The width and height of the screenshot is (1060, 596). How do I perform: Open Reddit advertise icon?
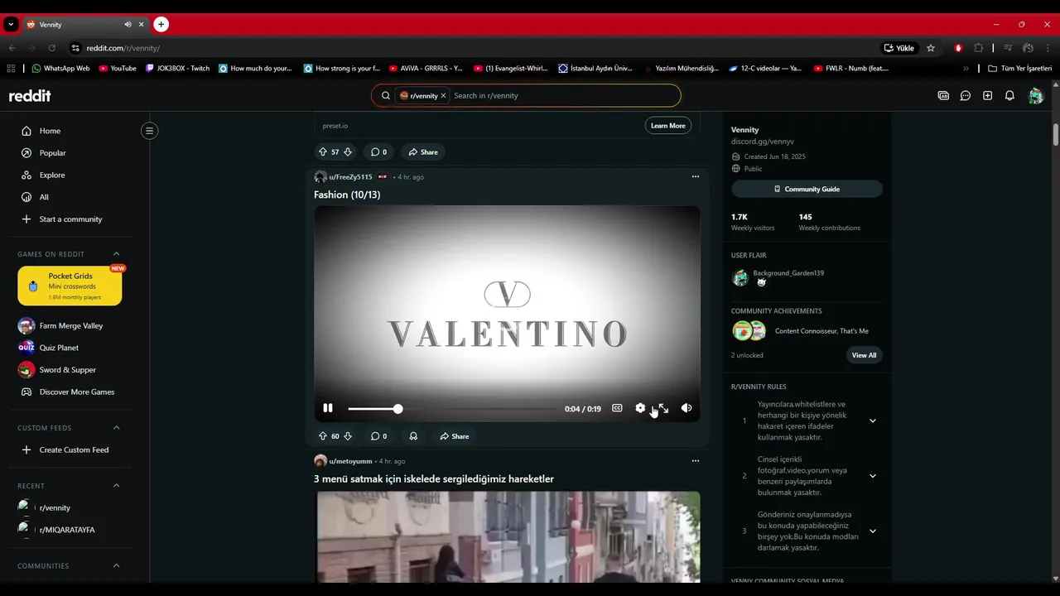pyautogui.click(x=943, y=96)
